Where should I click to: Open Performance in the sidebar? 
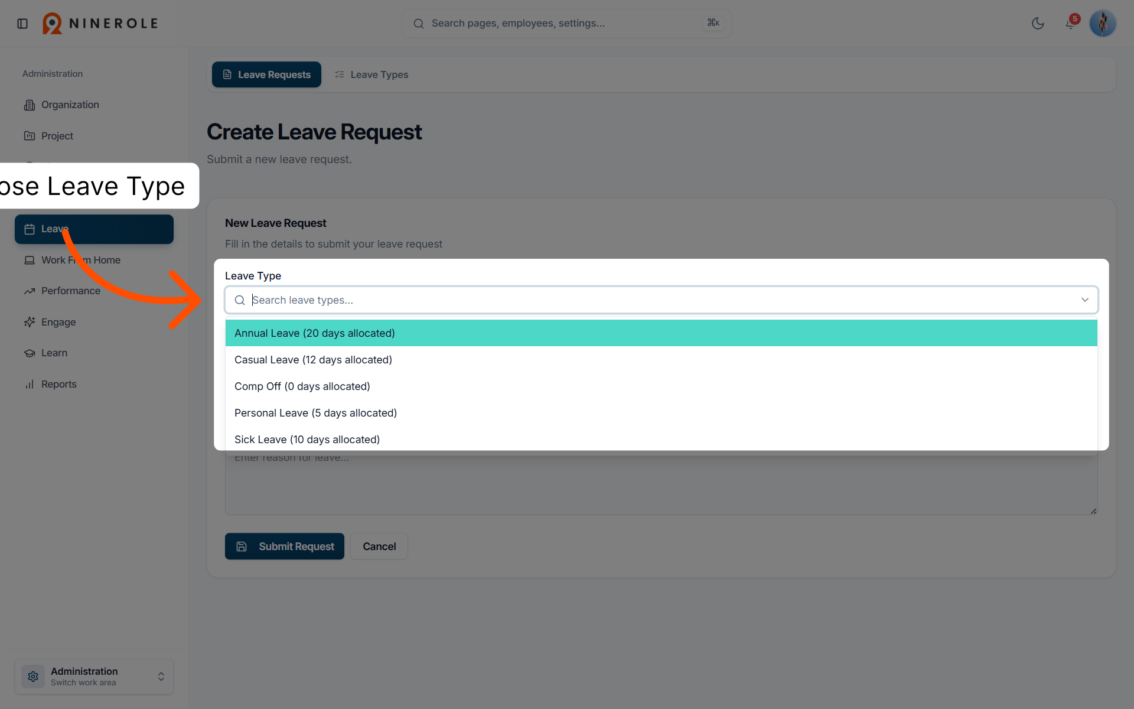point(94,291)
